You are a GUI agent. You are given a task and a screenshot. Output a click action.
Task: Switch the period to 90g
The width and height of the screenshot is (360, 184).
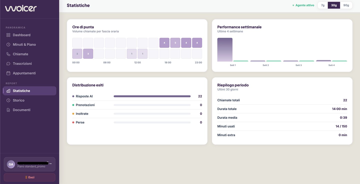[346, 5]
